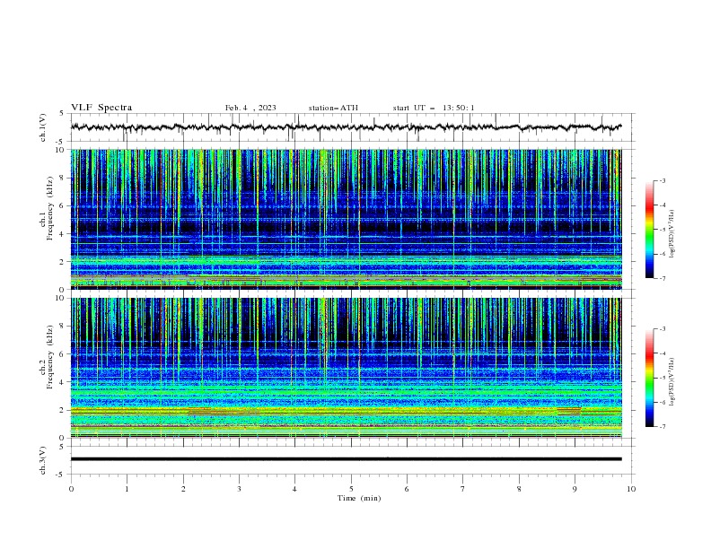
Task: Click the "6" kHz tick of ch.2 spectrogram
Action: 63,354
